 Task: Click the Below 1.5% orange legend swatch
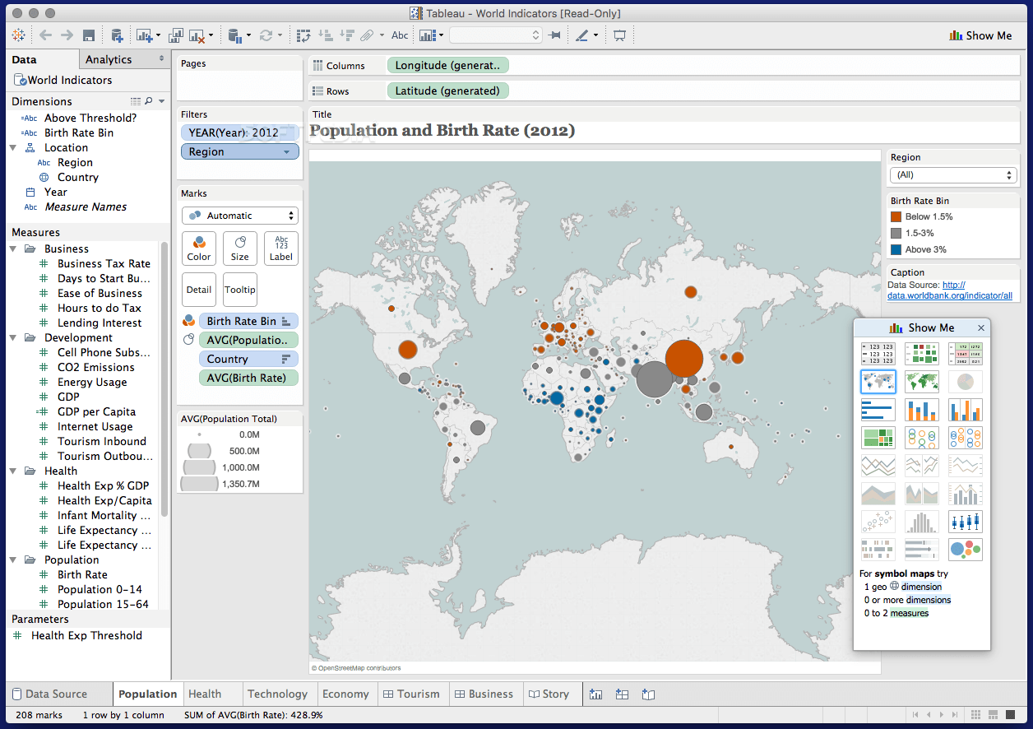[x=896, y=217]
